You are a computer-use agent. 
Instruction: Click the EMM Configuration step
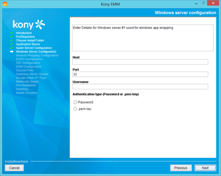click(29, 67)
